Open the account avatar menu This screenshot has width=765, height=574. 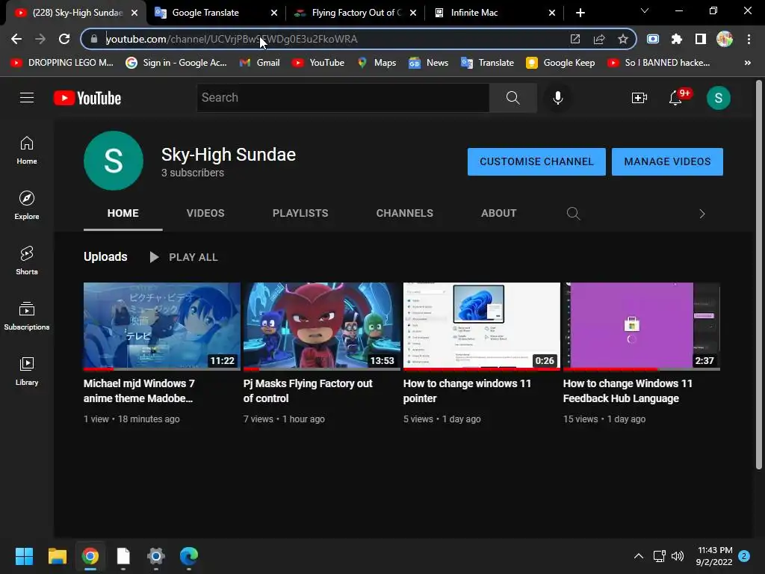pos(718,98)
